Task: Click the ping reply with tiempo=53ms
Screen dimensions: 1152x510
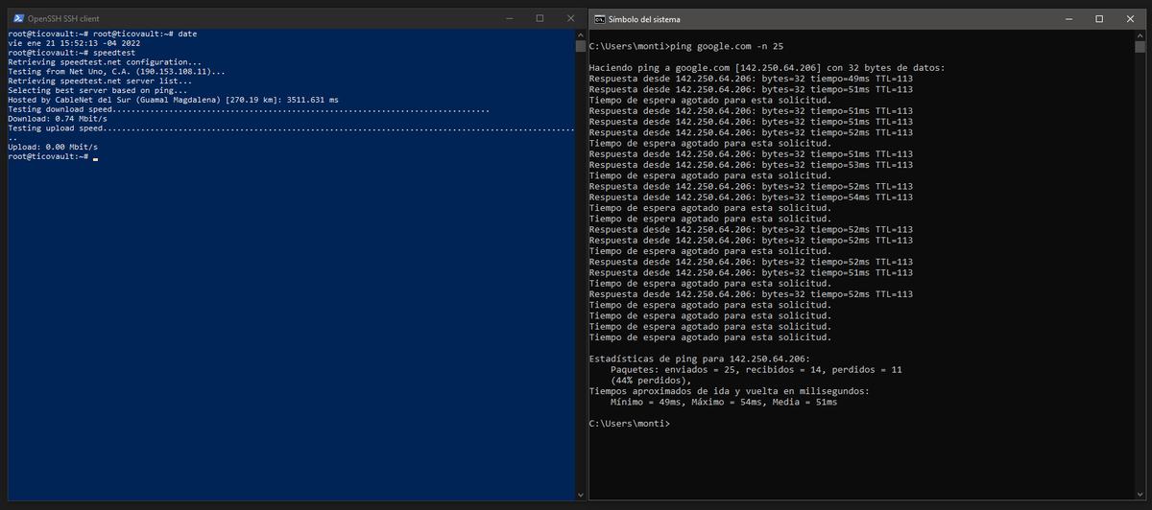Action: pyautogui.click(x=751, y=165)
